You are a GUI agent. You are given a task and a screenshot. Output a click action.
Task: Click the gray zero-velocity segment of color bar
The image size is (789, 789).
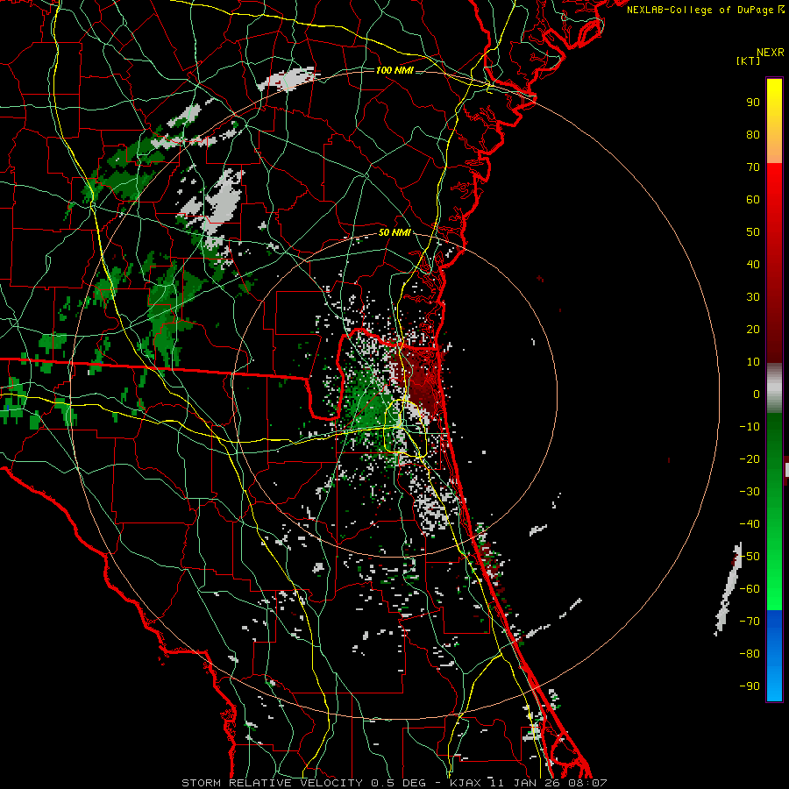coord(774,388)
